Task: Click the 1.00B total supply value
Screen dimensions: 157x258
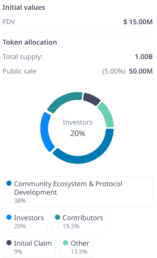Action: [x=144, y=57]
